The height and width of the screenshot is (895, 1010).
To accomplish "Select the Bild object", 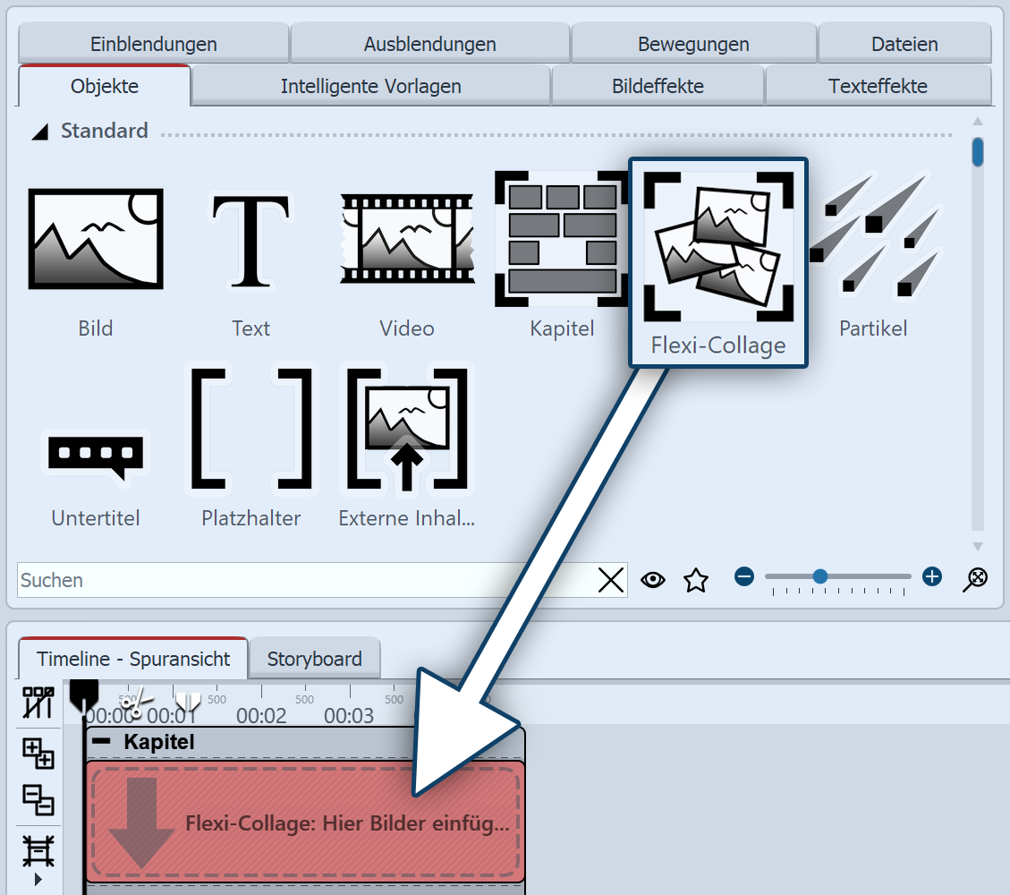I will (x=95, y=239).
